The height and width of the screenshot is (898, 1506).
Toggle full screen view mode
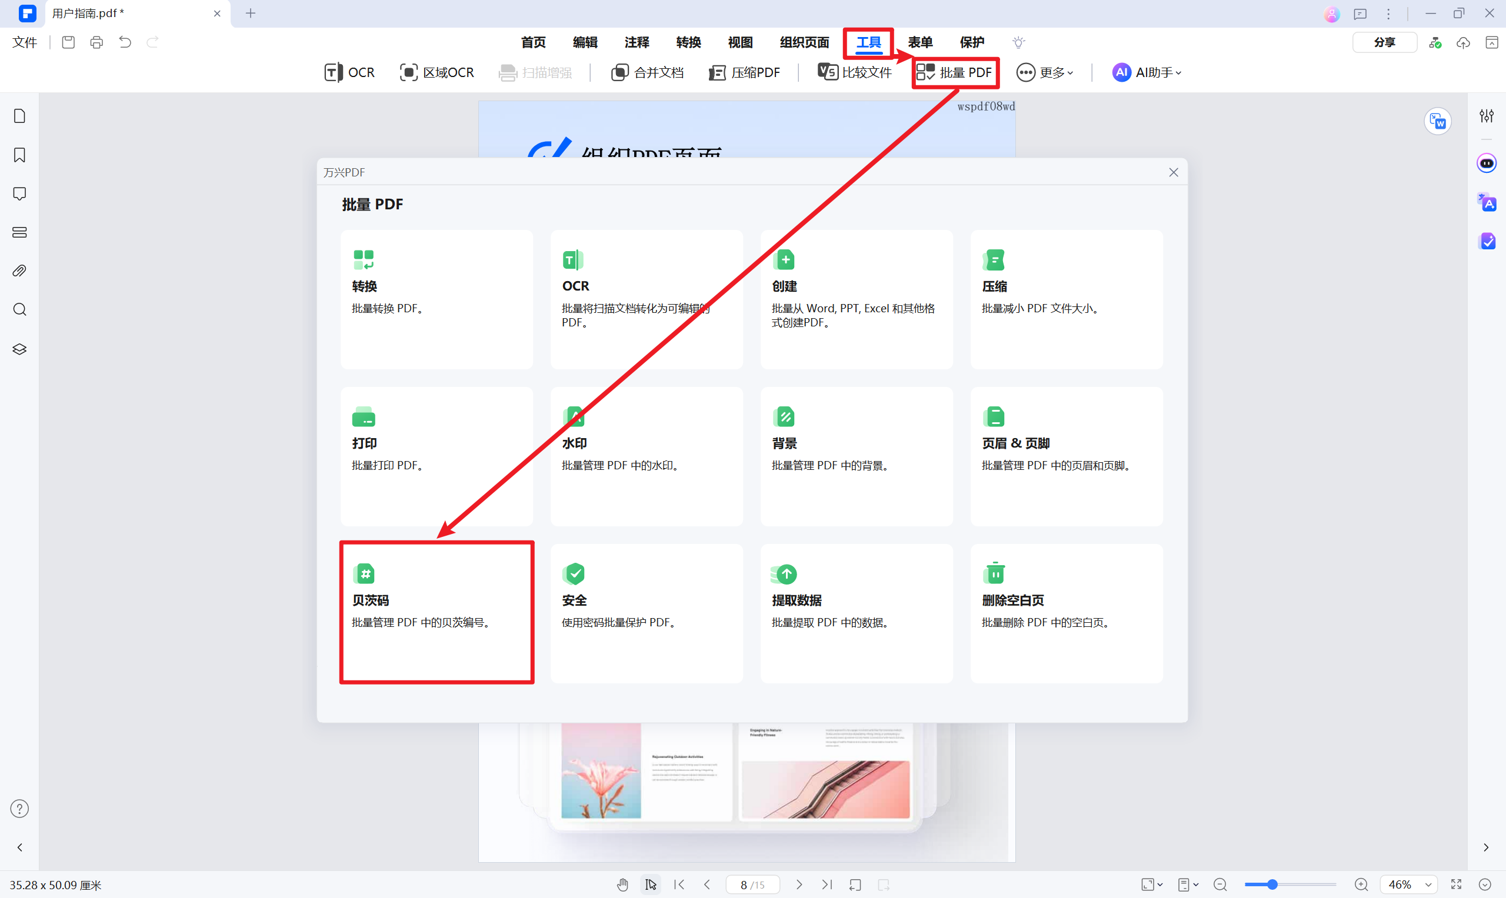coord(1456,884)
